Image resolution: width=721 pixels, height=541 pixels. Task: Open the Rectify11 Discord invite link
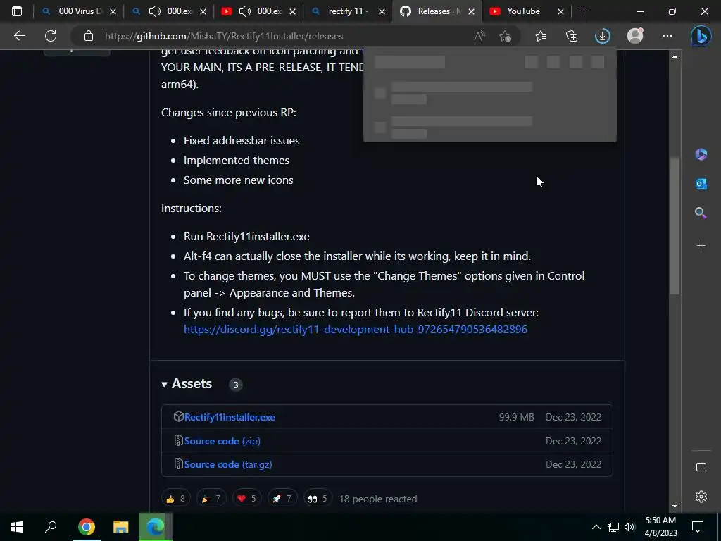pyautogui.click(x=356, y=330)
